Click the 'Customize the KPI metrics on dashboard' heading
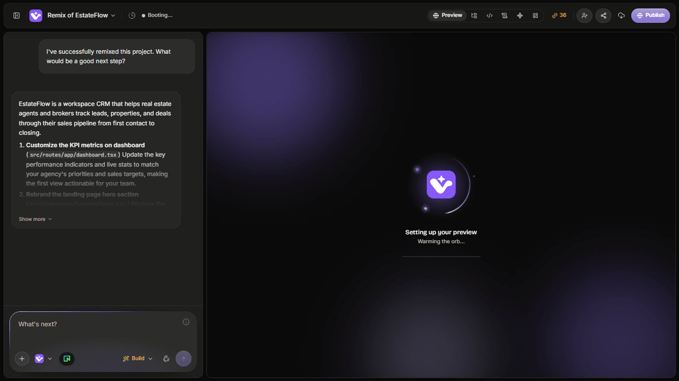The height and width of the screenshot is (381, 679). coord(86,145)
